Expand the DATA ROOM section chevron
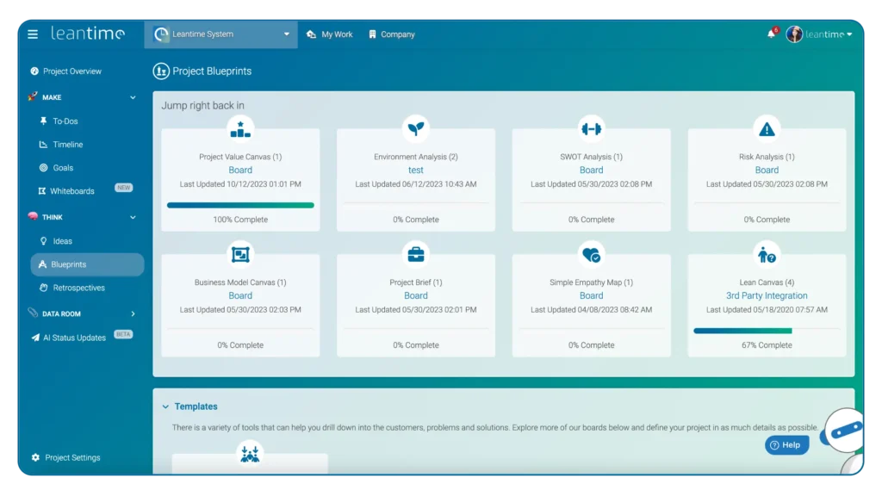Viewport: 882px width, 496px height. coord(133,313)
